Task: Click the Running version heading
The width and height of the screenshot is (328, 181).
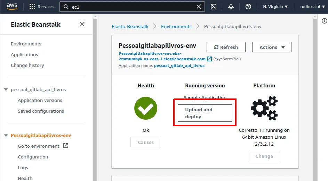Action: 205,86
